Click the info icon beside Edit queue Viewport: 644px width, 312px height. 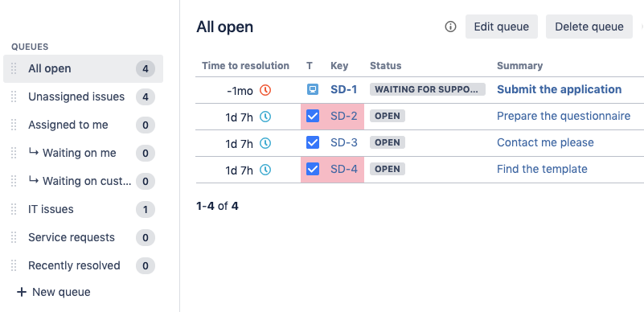click(450, 27)
